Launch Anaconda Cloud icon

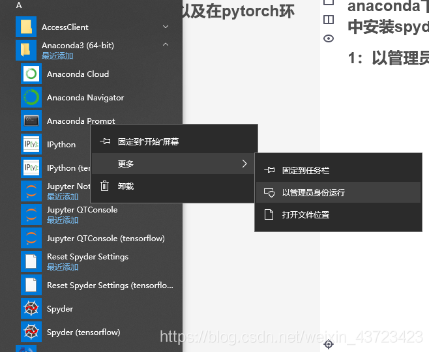tap(31, 74)
